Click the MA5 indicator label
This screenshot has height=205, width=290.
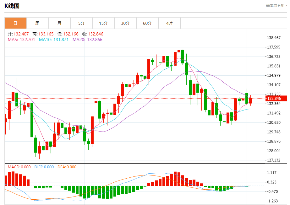(21, 40)
